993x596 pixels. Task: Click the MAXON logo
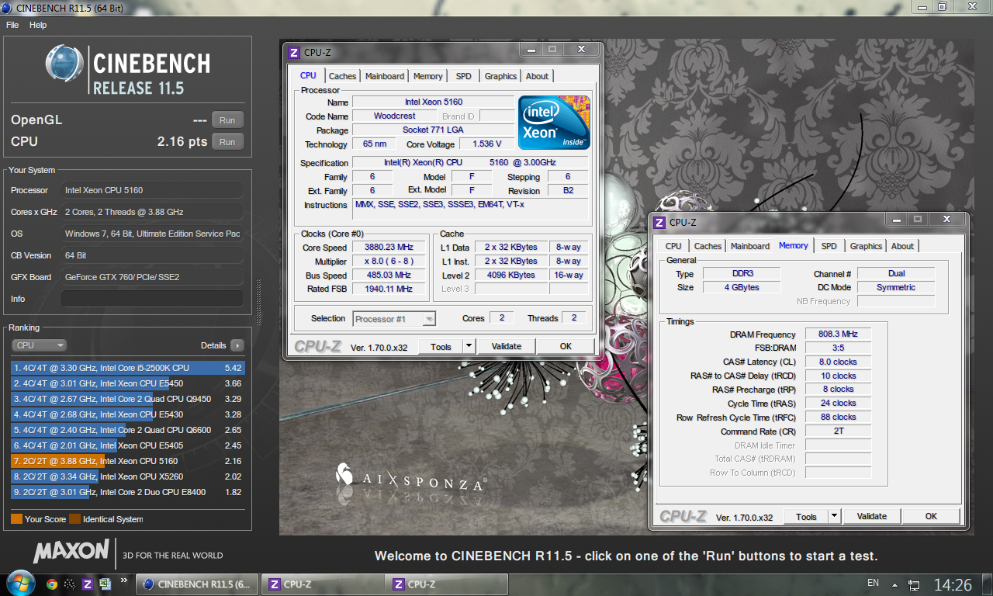click(71, 552)
